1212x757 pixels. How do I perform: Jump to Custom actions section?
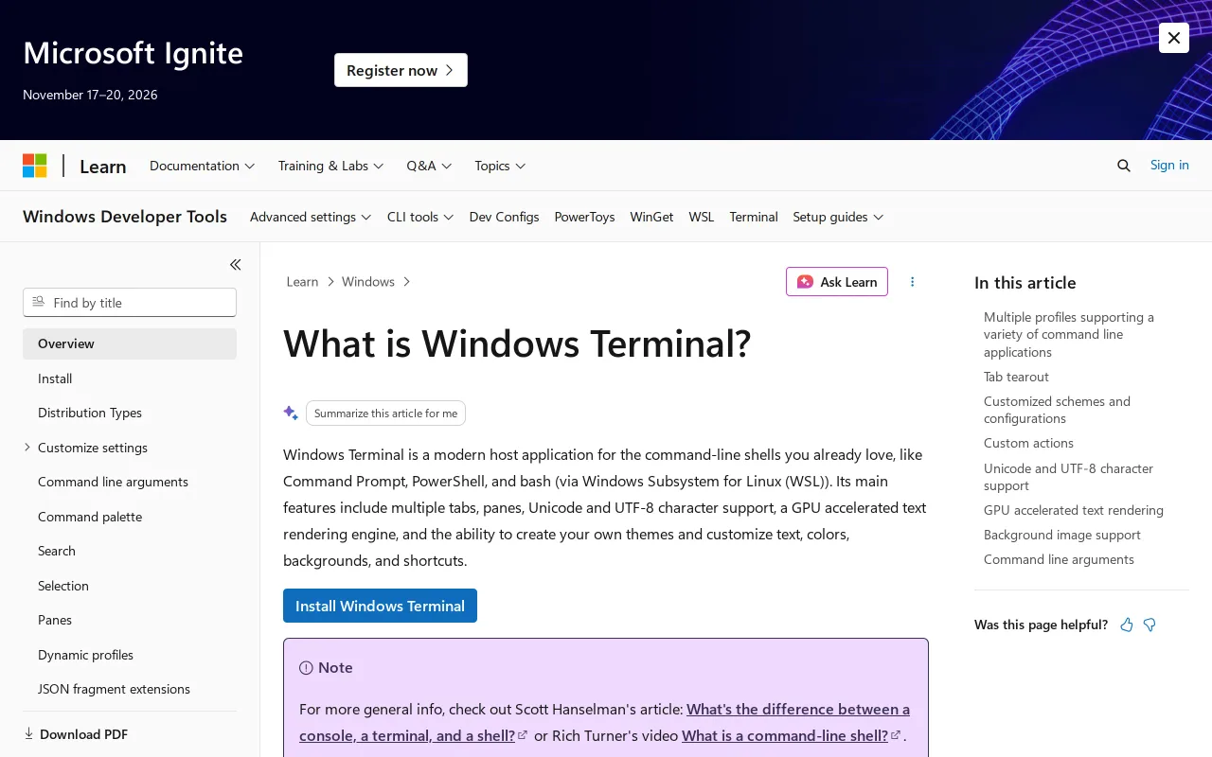pos(1028,443)
